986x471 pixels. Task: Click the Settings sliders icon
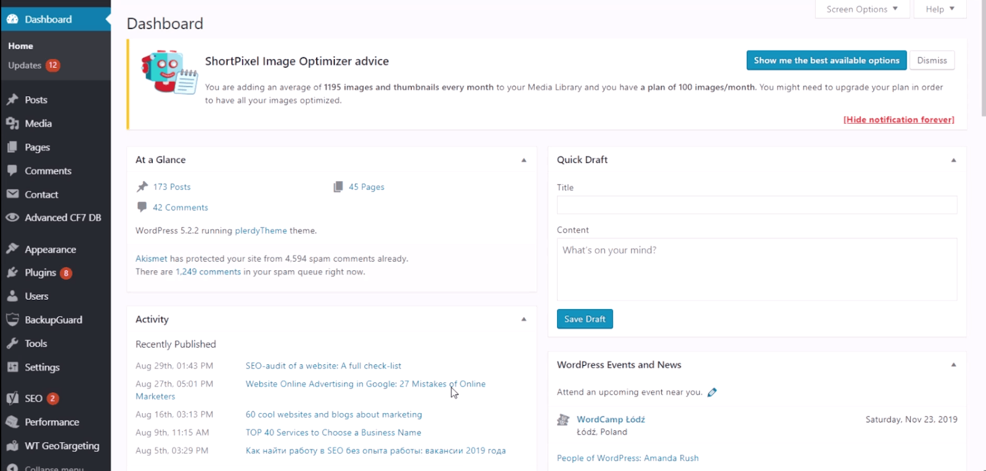(x=12, y=367)
